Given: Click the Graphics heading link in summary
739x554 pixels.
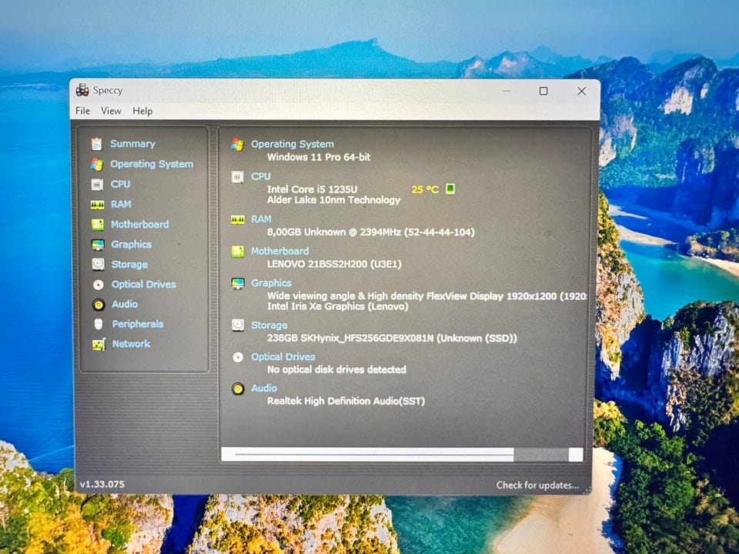Looking at the screenshot, I should [x=272, y=283].
